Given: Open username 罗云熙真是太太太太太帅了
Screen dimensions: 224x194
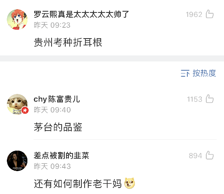Looking at the screenshot, I should 81,14.
